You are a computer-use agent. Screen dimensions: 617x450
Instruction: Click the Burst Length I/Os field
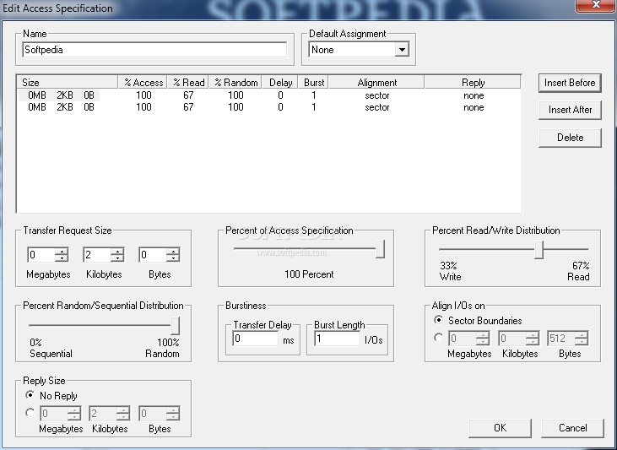click(338, 339)
